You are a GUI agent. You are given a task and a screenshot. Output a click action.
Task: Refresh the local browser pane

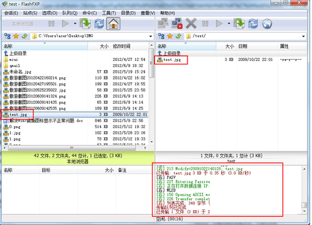click(x=99, y=24)
